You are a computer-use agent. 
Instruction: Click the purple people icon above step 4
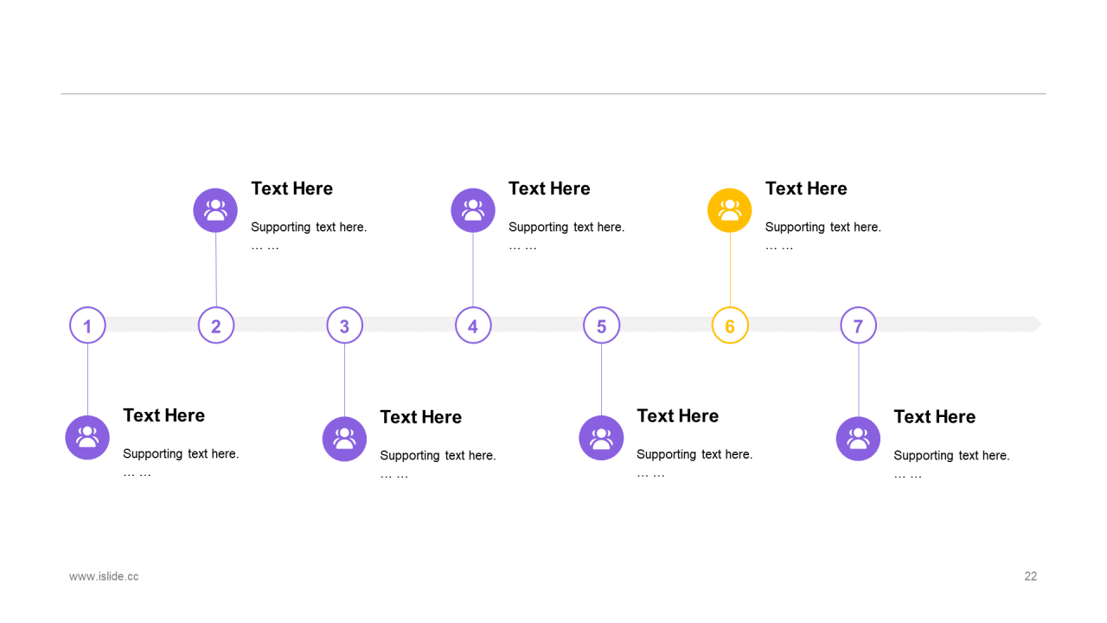(x=473, y=210)
